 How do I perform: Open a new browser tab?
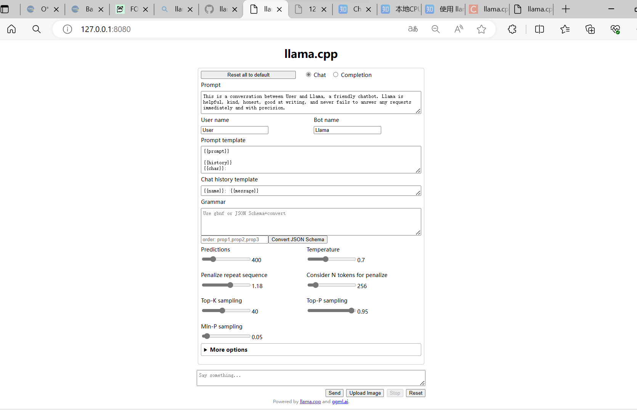click(x=566, y=9)
